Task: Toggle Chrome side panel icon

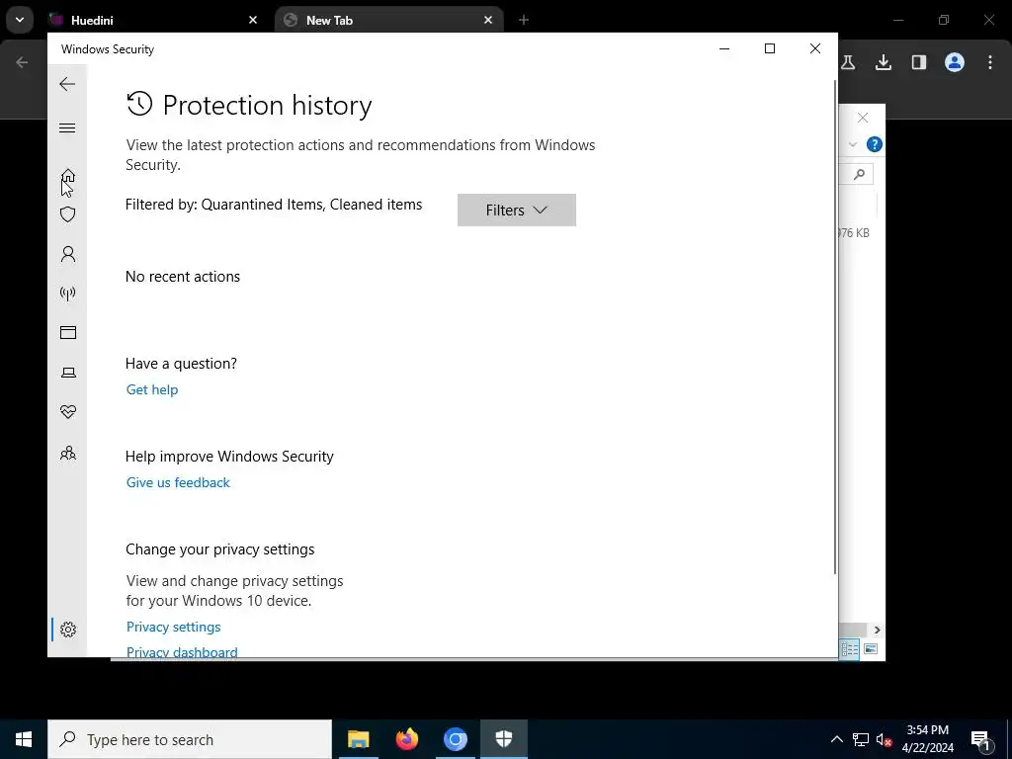Action: tap(919, 62)
